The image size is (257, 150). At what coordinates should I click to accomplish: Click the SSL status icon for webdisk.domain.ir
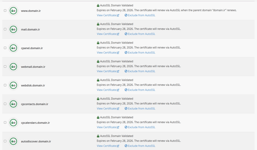[13, 85]
